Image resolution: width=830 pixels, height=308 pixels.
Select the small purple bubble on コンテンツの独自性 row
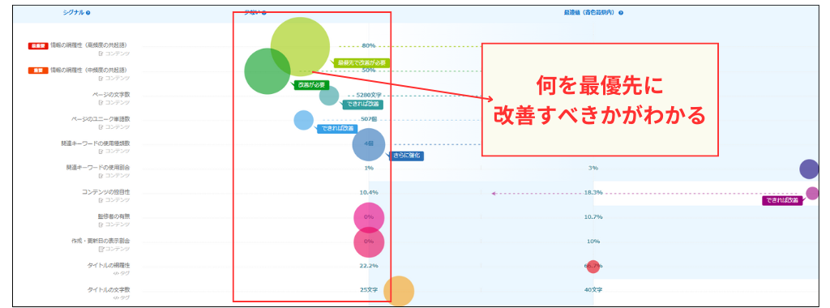[812, 193]
